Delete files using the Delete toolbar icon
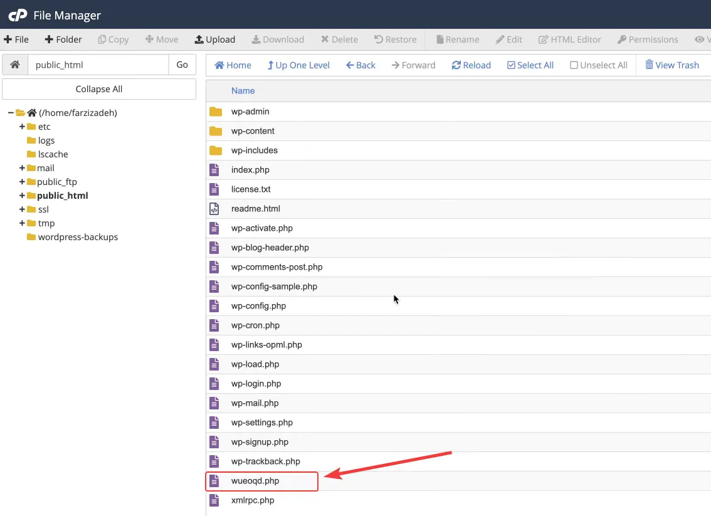 coord(339,39)
